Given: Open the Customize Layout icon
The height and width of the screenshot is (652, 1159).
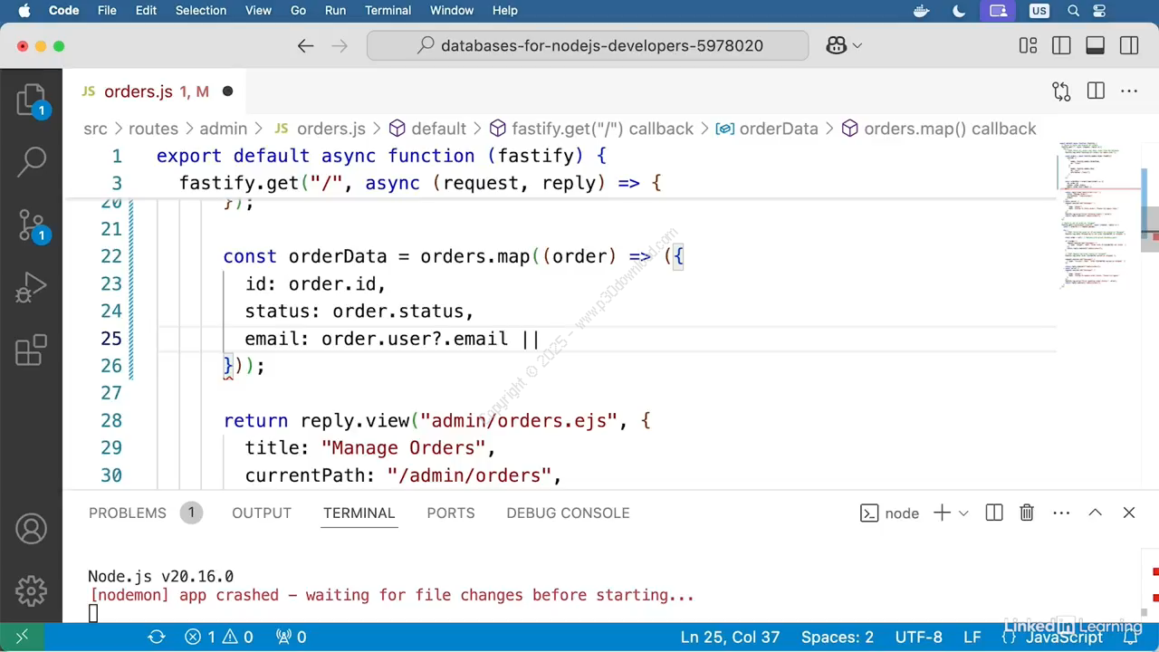Looking at the screenshot, I should pos(1028,46).
